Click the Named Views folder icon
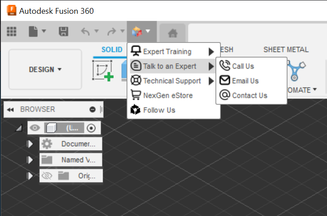The height and width of the screenshot is (216, 327). click(x=47, y=160)
